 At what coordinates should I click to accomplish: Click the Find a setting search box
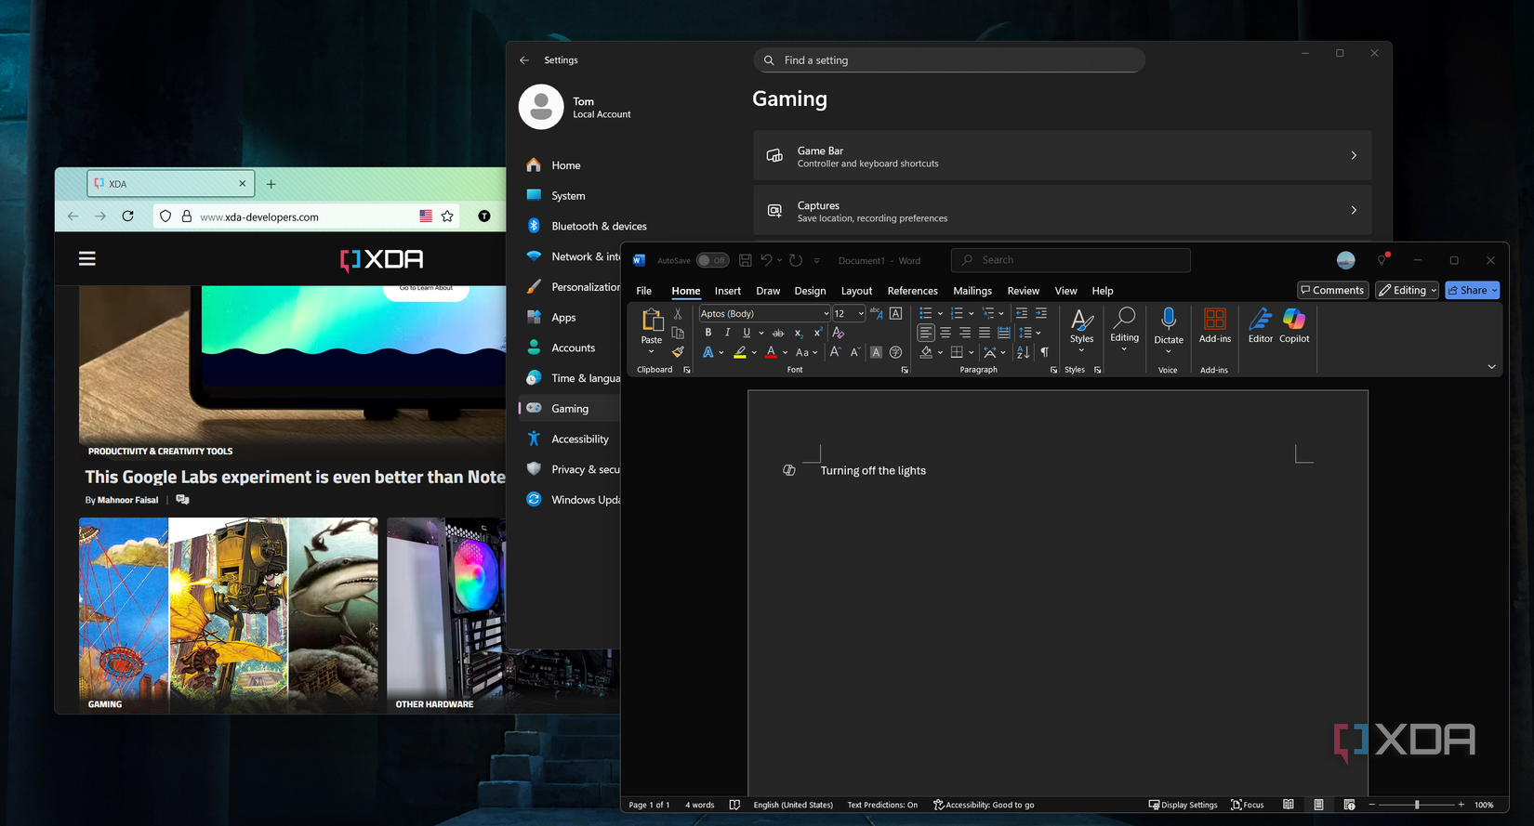pyautogui.click(x=948, y=60)
